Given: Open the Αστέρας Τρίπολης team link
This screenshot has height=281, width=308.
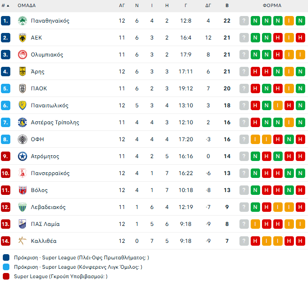Looking at the screenshot, I should [x=55, y=122].
